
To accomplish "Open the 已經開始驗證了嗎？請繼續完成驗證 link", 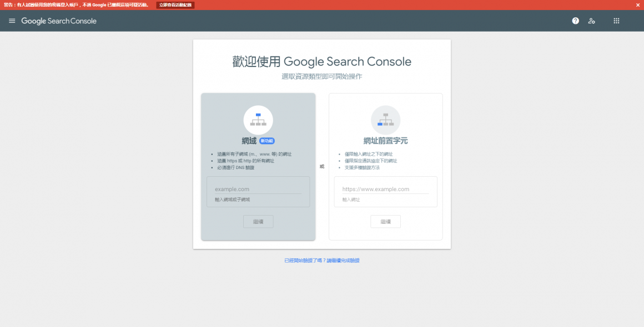I will pos(322,260).
